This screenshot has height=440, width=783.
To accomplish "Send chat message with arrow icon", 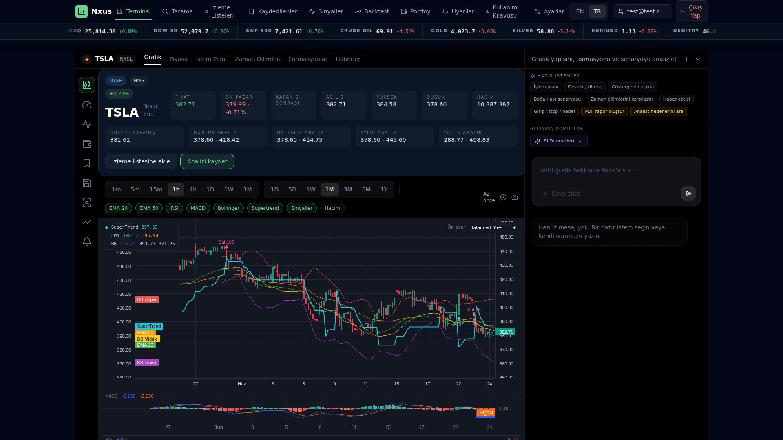I will (x=688, y=194).
